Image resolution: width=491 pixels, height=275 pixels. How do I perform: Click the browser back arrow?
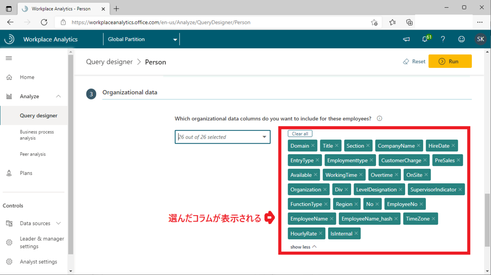(x=11, y=22)
